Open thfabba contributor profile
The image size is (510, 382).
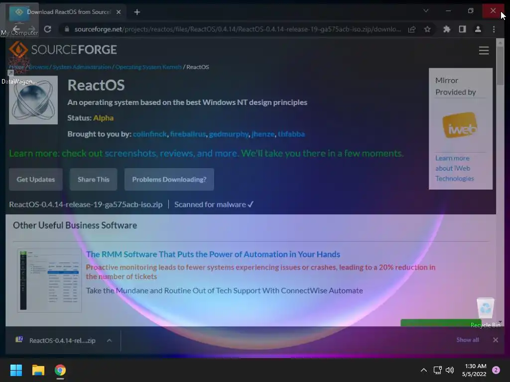tap(291, 134)
